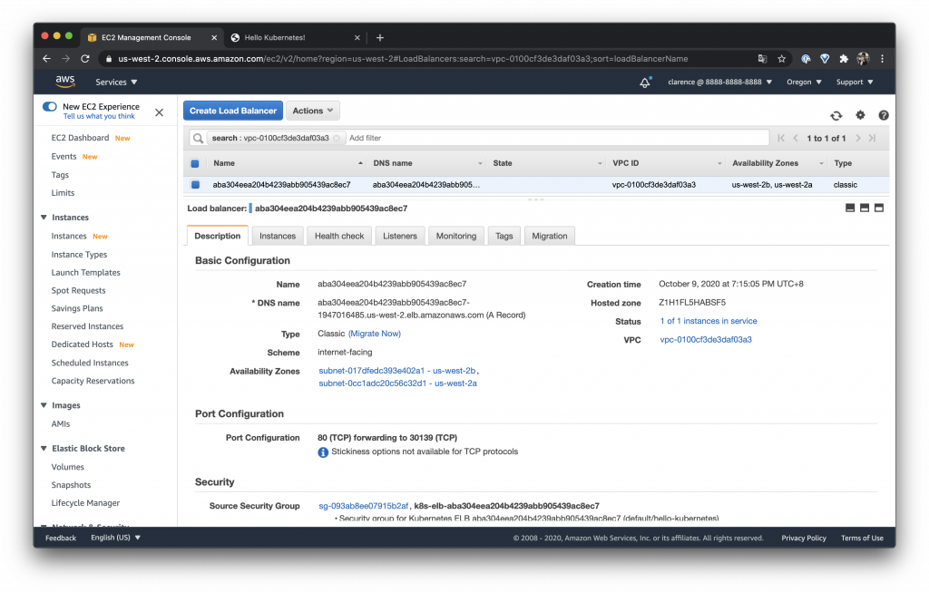Go to first page of results
This screenshot has height=592, width=929.
(781, 138)
